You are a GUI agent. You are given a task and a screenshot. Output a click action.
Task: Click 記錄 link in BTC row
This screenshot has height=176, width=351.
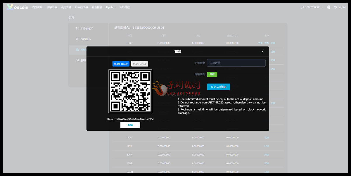click(x=273, y=43)
